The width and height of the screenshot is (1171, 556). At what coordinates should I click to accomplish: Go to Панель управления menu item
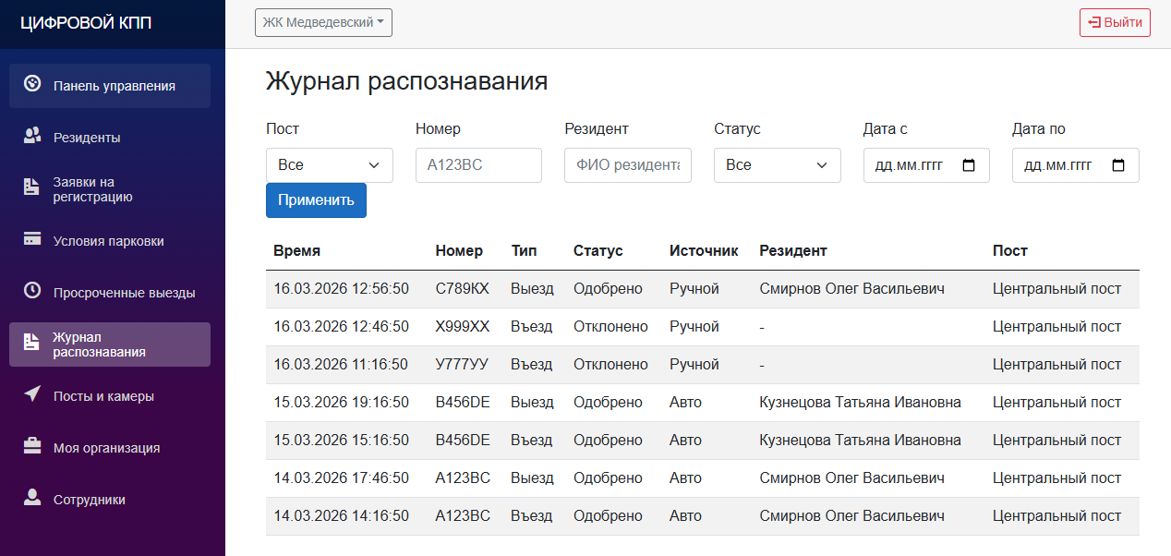coord(110,86)
